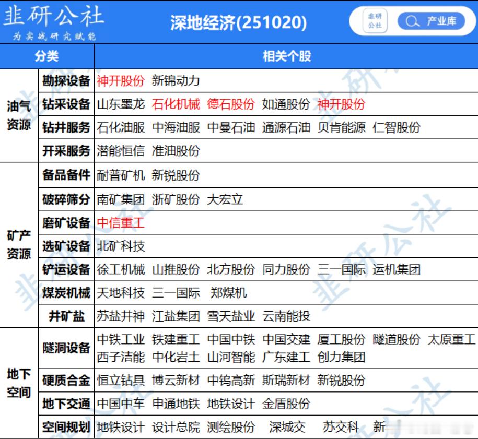Click stock 中国中车
The image size is (478, 439).
121,404
